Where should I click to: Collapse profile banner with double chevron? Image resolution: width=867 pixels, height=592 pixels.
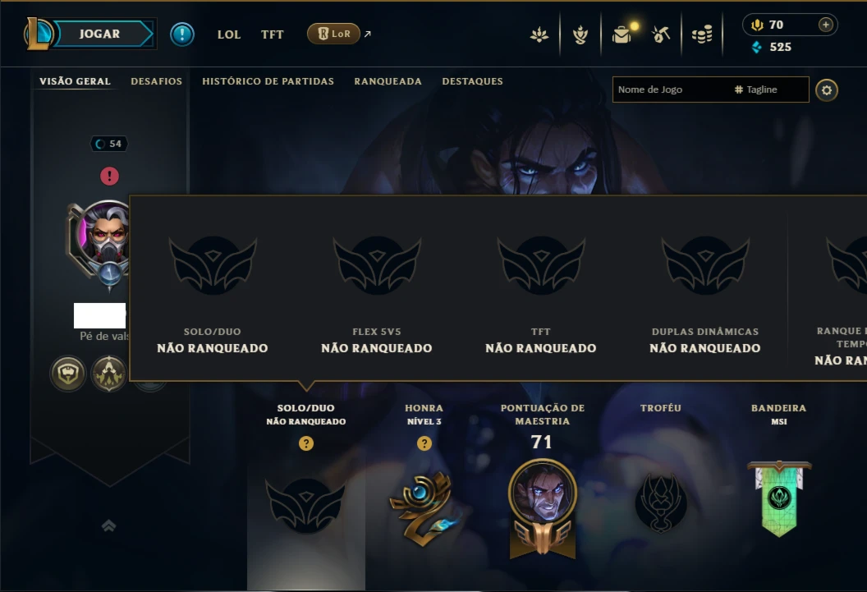pos(109,525)
